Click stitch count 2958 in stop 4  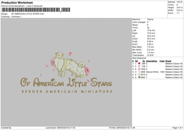coord(143,72)
